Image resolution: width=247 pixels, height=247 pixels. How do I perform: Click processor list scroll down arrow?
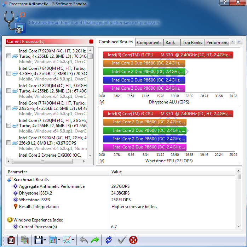[x=90, y=155]
